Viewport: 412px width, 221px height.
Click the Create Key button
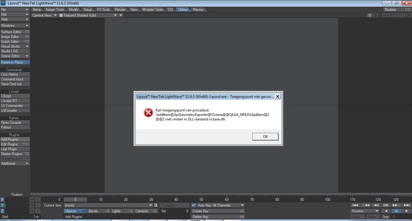[x=218, y=211]
